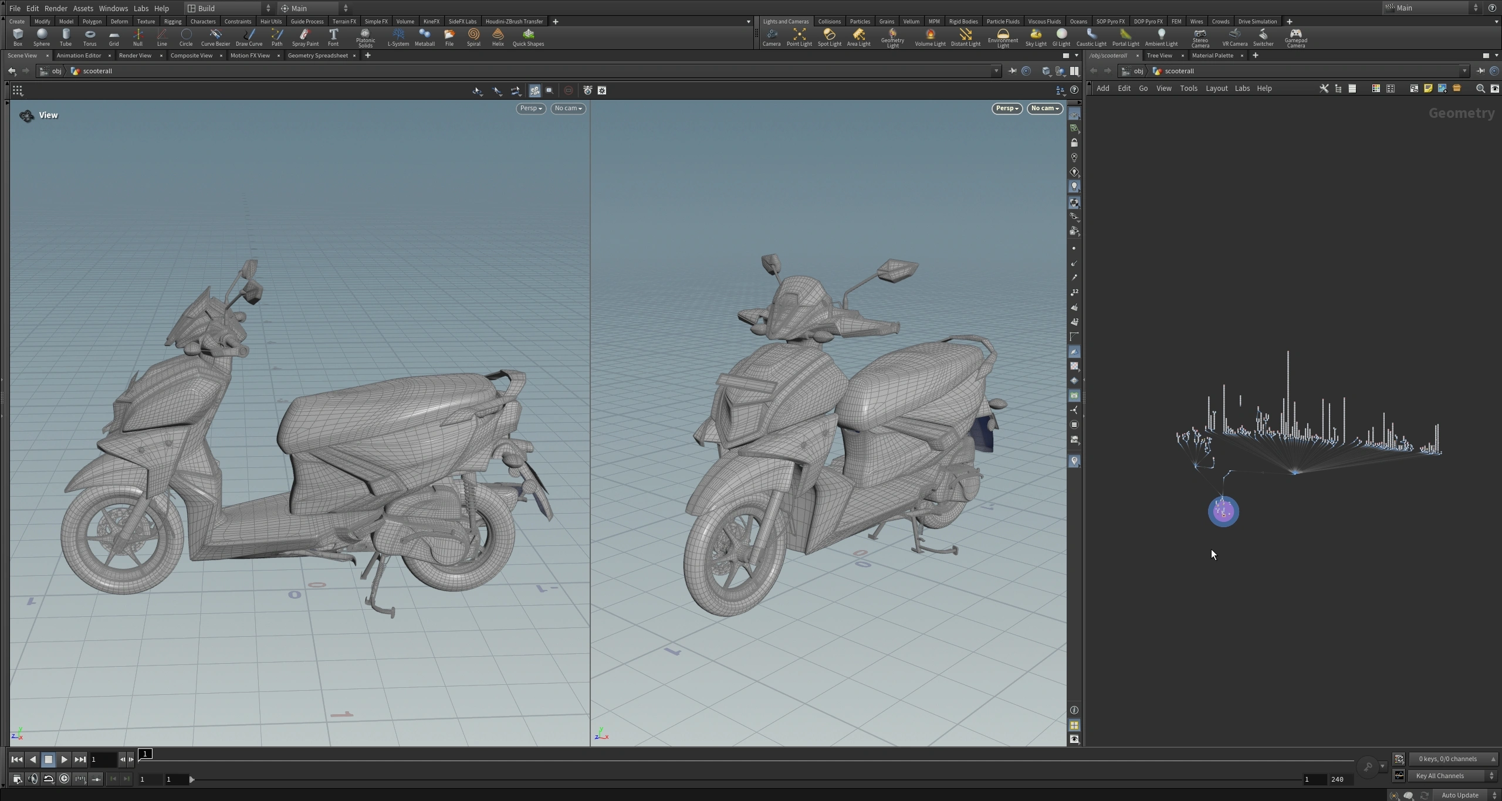This screenshot has width=1502, height=801.
Task: Toggle Auto Update cook mode
Action: (x=1459, y=795)
